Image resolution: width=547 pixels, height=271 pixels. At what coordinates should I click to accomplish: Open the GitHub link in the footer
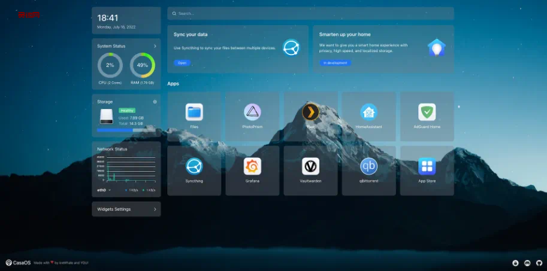538,263
